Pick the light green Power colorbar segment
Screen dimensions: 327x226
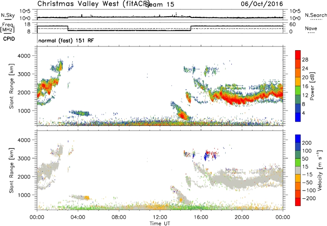pyautogui.click(x=298, y=90)
